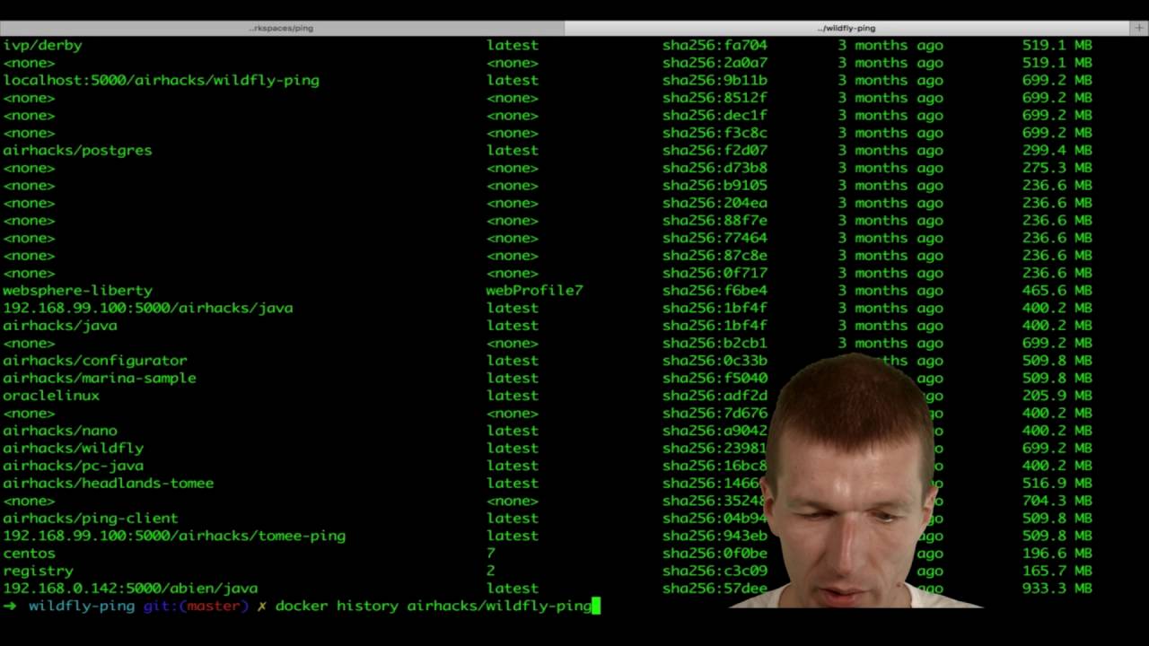Select the centos repository name
1149x646 pixels.
[30, 553]
